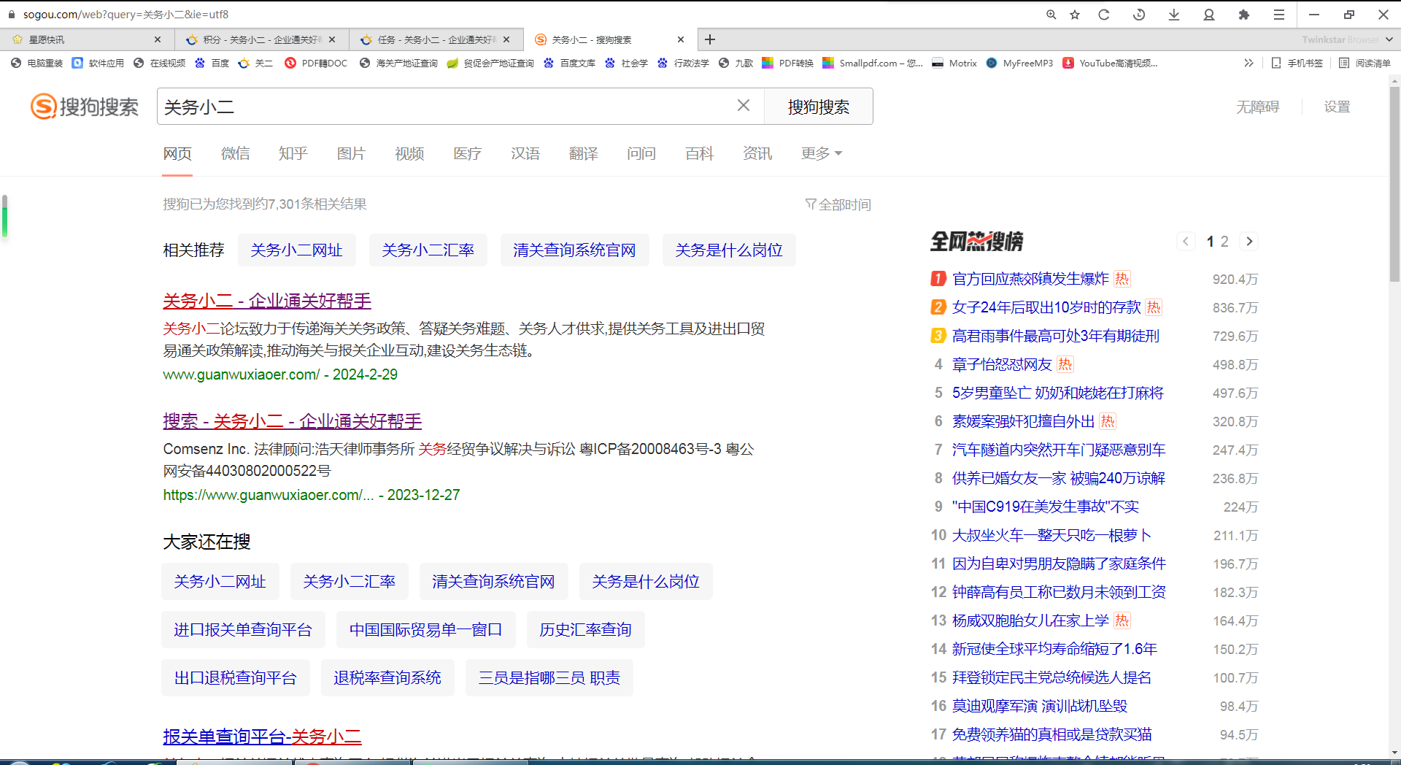Close the 积分 - 关务小二 tab
1401x765 pixels.
tap(332, 39)
